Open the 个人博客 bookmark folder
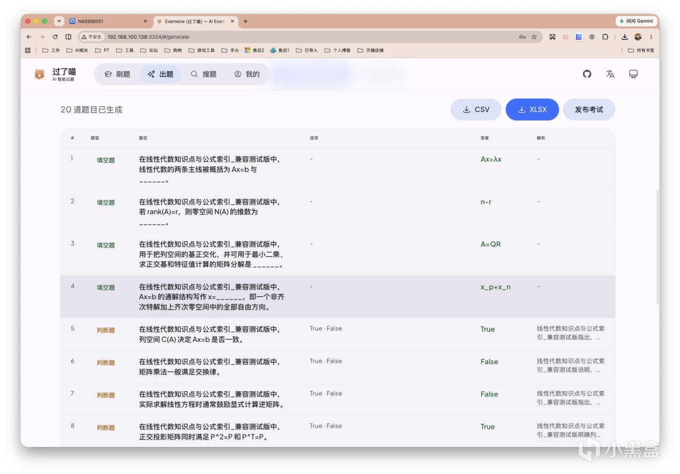 click(337, 50)
